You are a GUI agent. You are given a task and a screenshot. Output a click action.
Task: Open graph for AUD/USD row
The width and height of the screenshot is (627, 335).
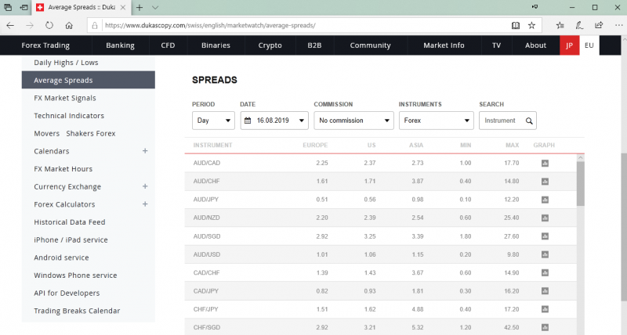tap(545, 254)
